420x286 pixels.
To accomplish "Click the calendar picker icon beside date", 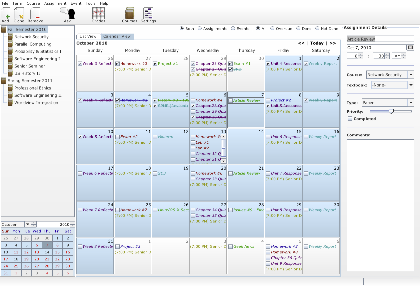I will pyautogui.click(x=411, y=48).
